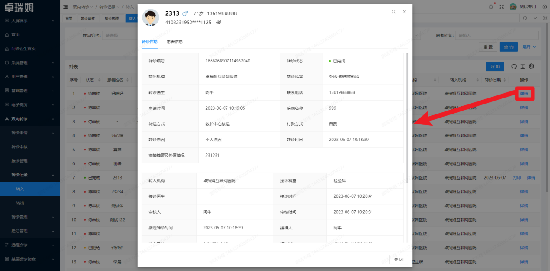
Task: Enter fullscreen with the top-right expand icon
Action: 501,6
